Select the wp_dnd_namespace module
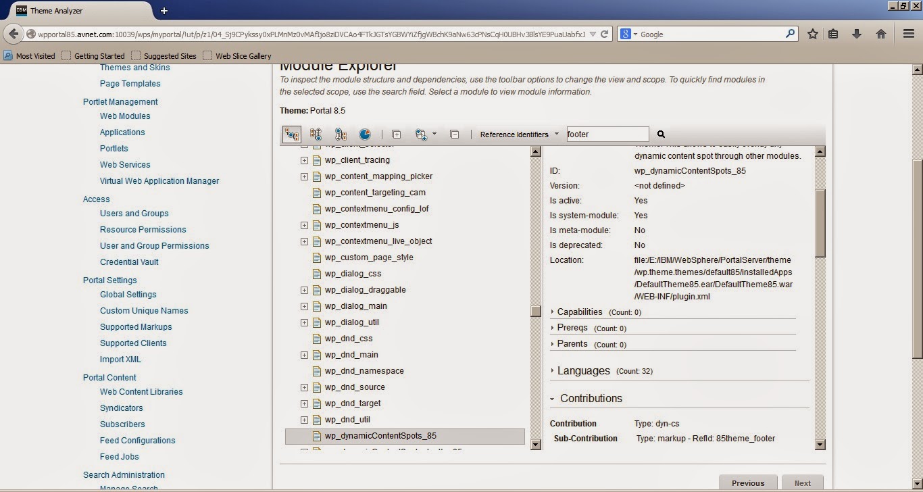 [364, 371]
